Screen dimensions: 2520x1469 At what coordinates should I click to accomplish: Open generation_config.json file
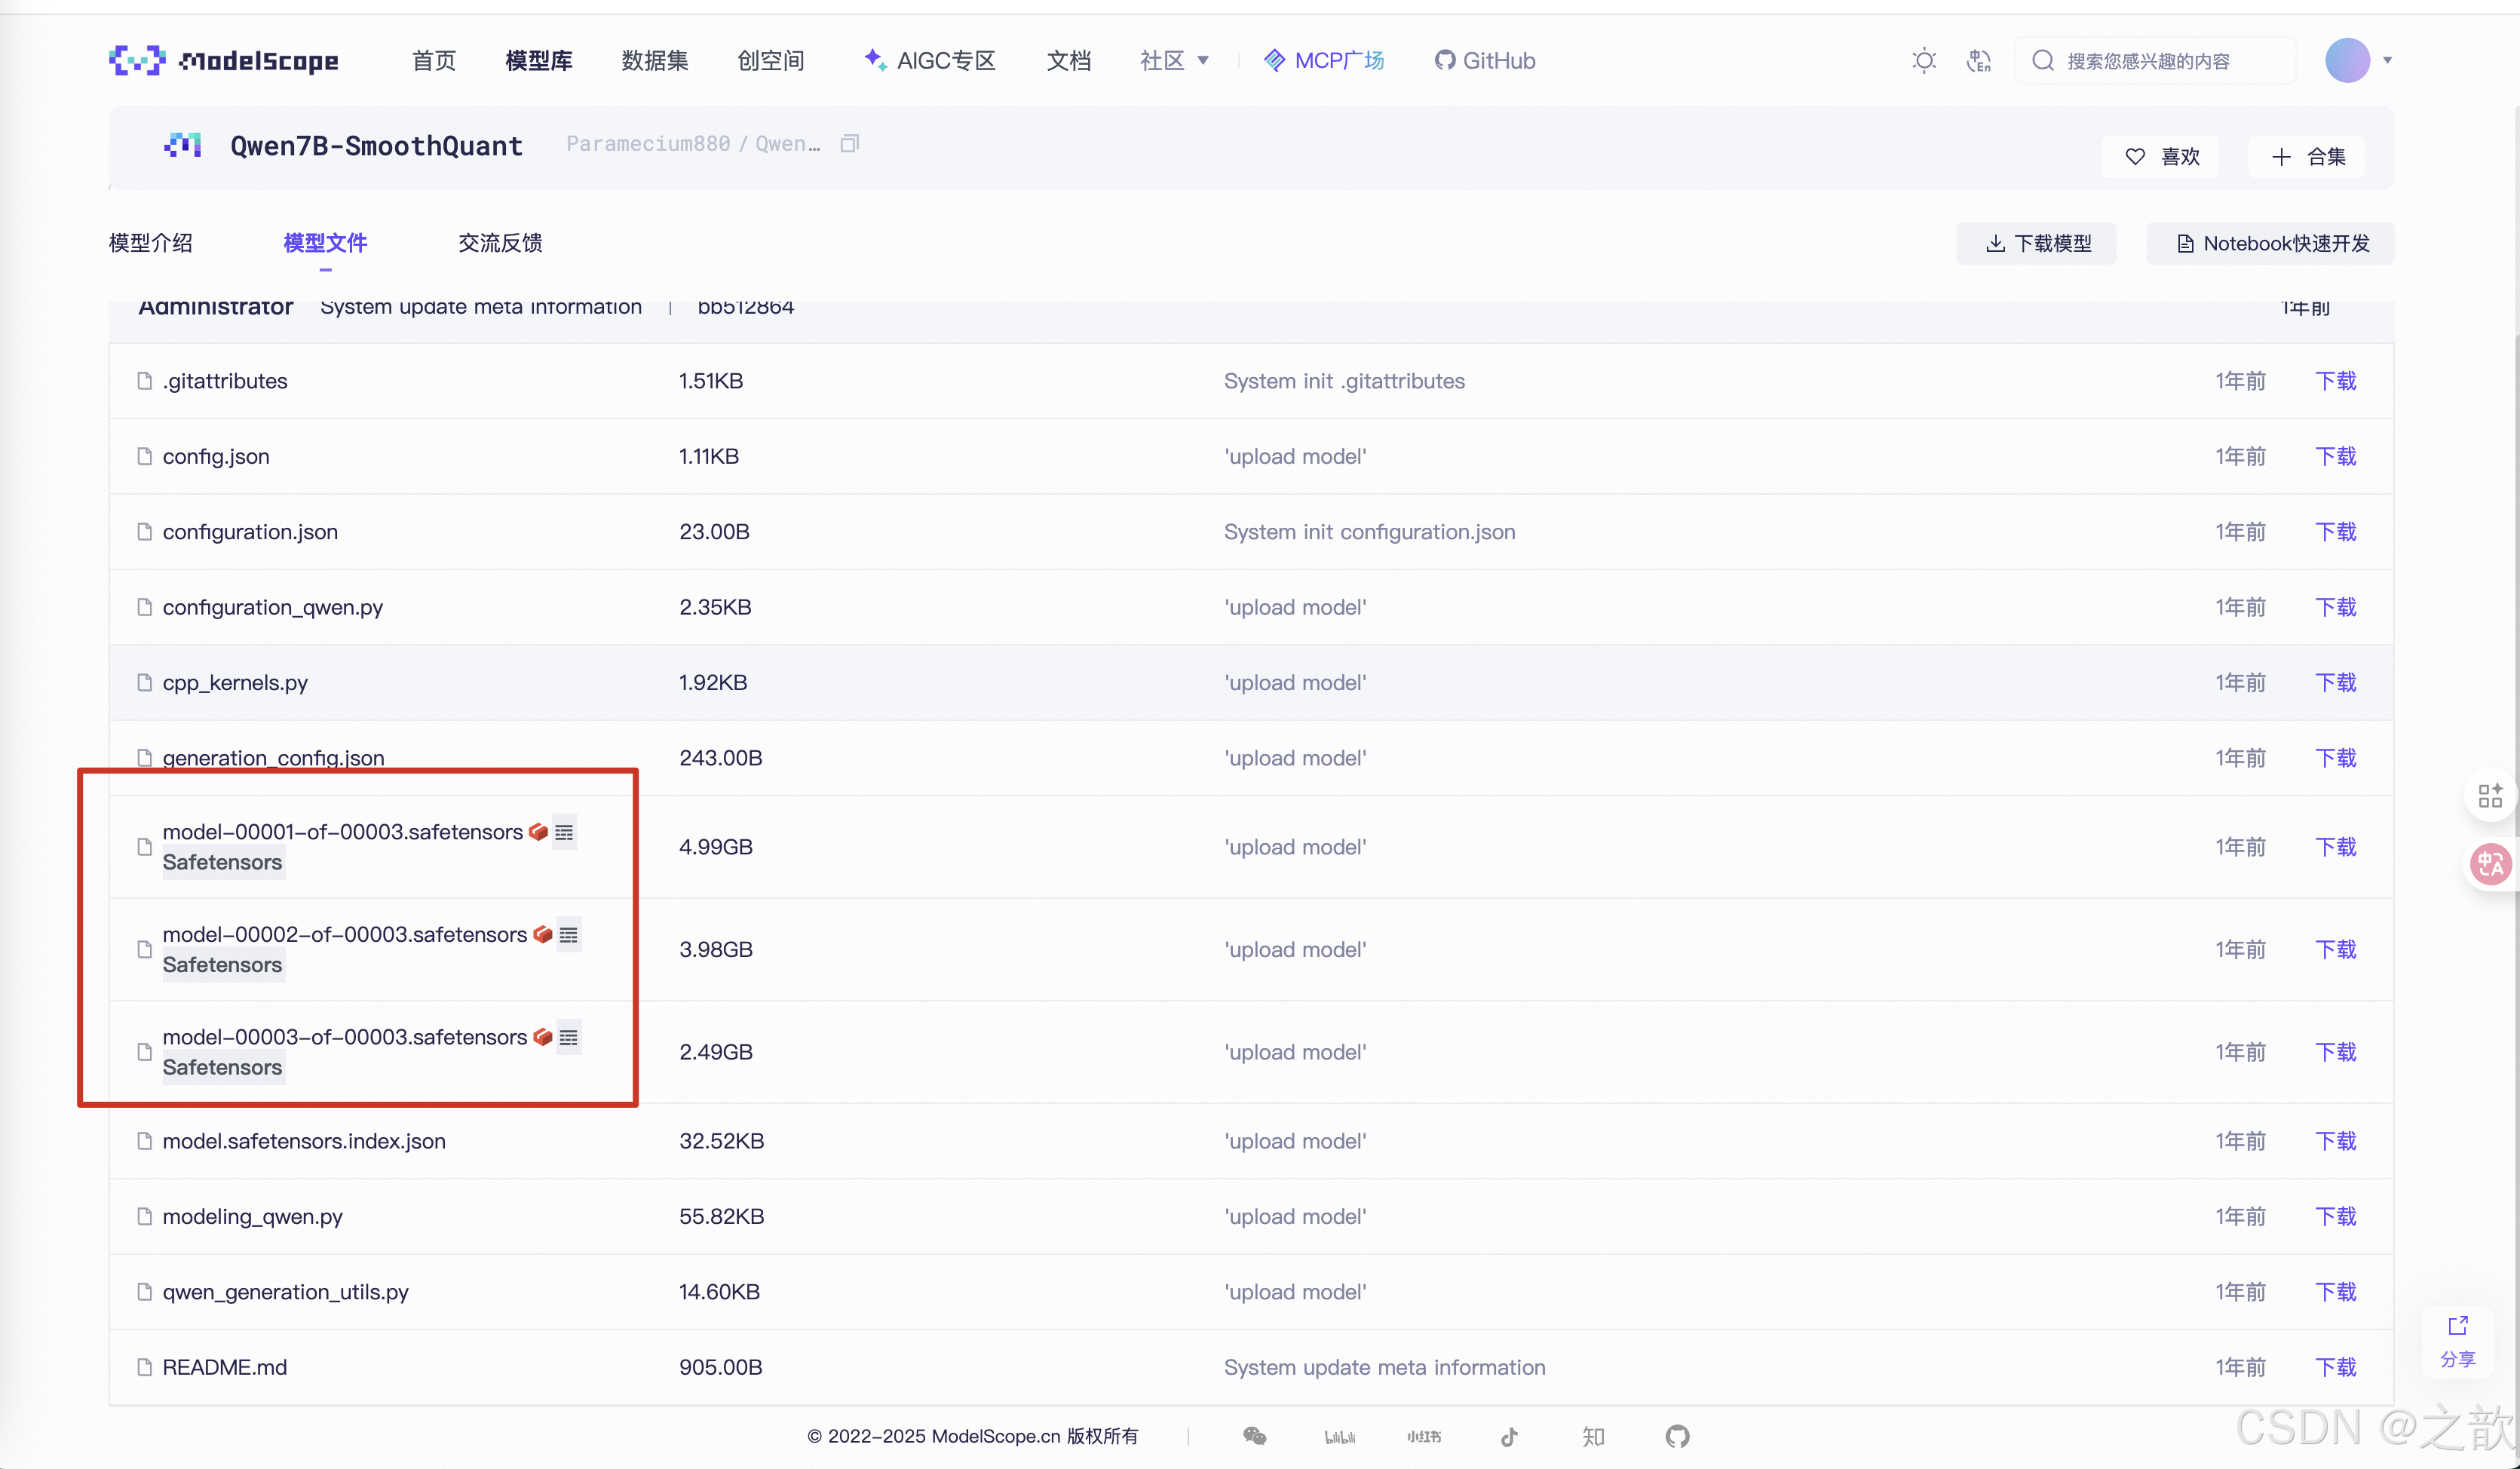point(273,758)
